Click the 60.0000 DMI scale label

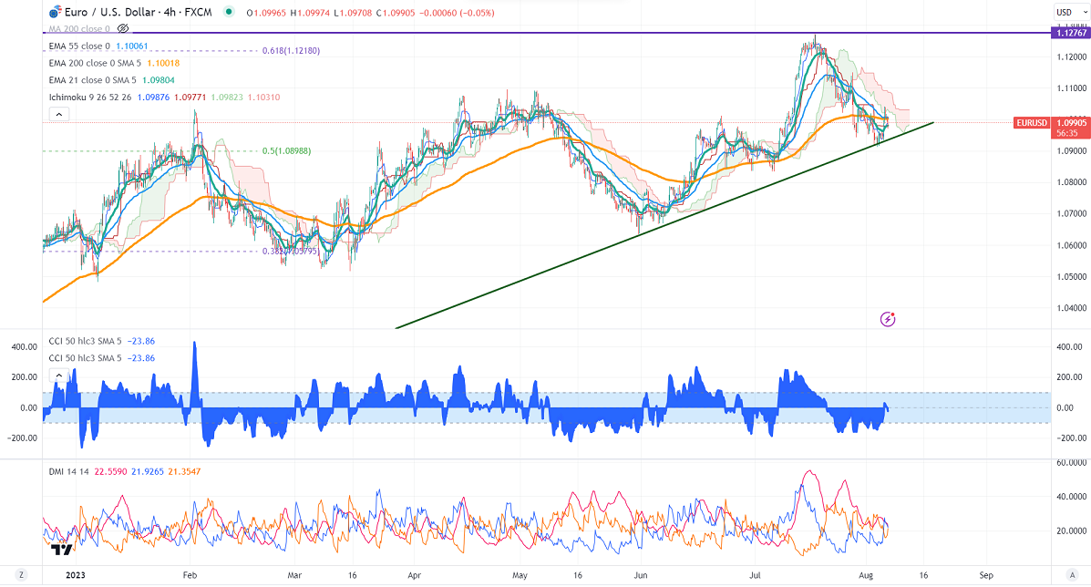click(x=1070, y=462)
